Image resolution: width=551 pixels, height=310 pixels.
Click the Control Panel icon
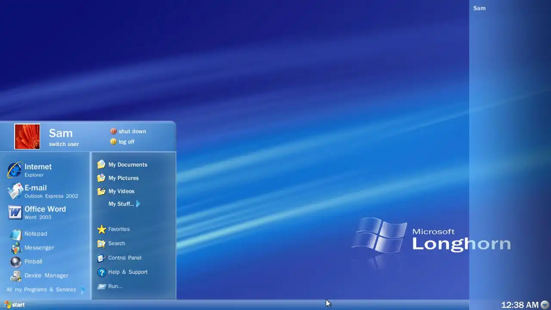101,258
